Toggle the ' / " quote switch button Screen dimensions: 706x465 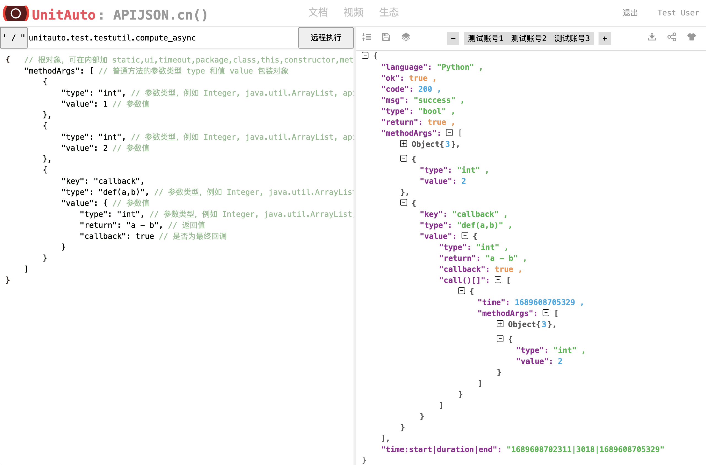pyautogui.click(x=14, y=38)
